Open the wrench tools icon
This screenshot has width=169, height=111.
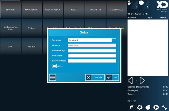pyautogui.click(x=164, y=107)
